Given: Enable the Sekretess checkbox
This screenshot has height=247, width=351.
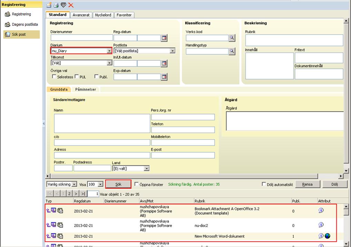Looking at the screenshot, I should tap(54, 77).
